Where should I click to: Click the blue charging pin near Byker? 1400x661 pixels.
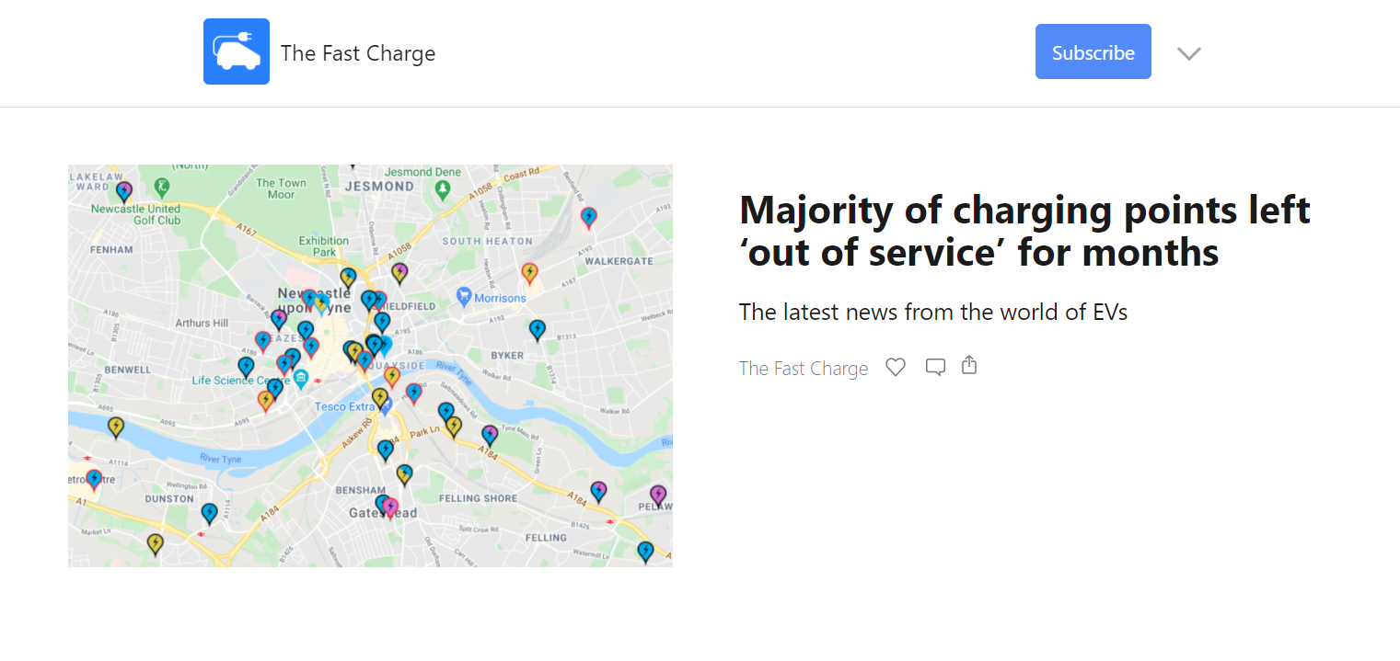(538, 330)
